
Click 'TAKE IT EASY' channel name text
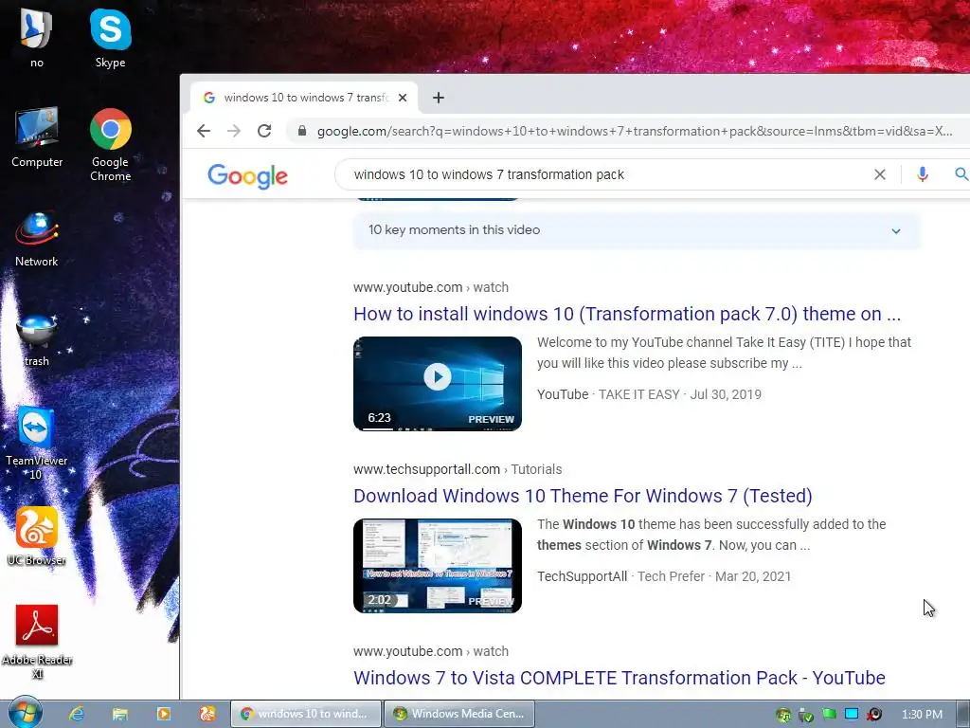pyautogui.click(x=639, y=394)
